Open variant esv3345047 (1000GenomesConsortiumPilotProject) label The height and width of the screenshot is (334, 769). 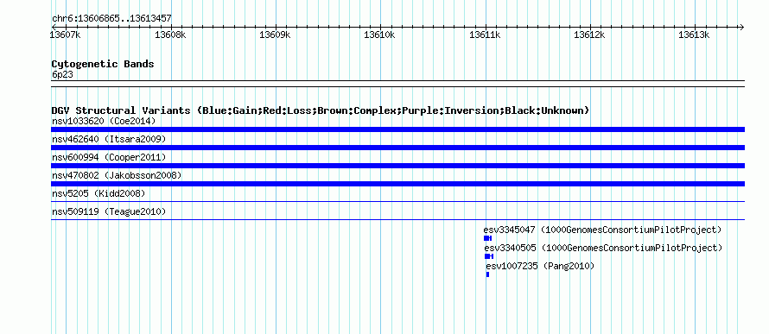tap(603, 230)
